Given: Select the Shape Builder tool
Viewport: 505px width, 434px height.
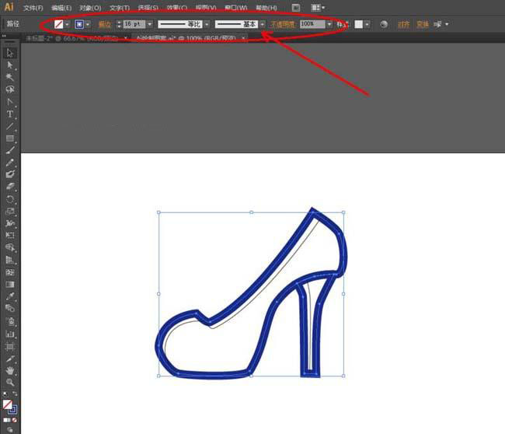Looking at the screenshot, I should pyautogui.click(x=9, y=247).
